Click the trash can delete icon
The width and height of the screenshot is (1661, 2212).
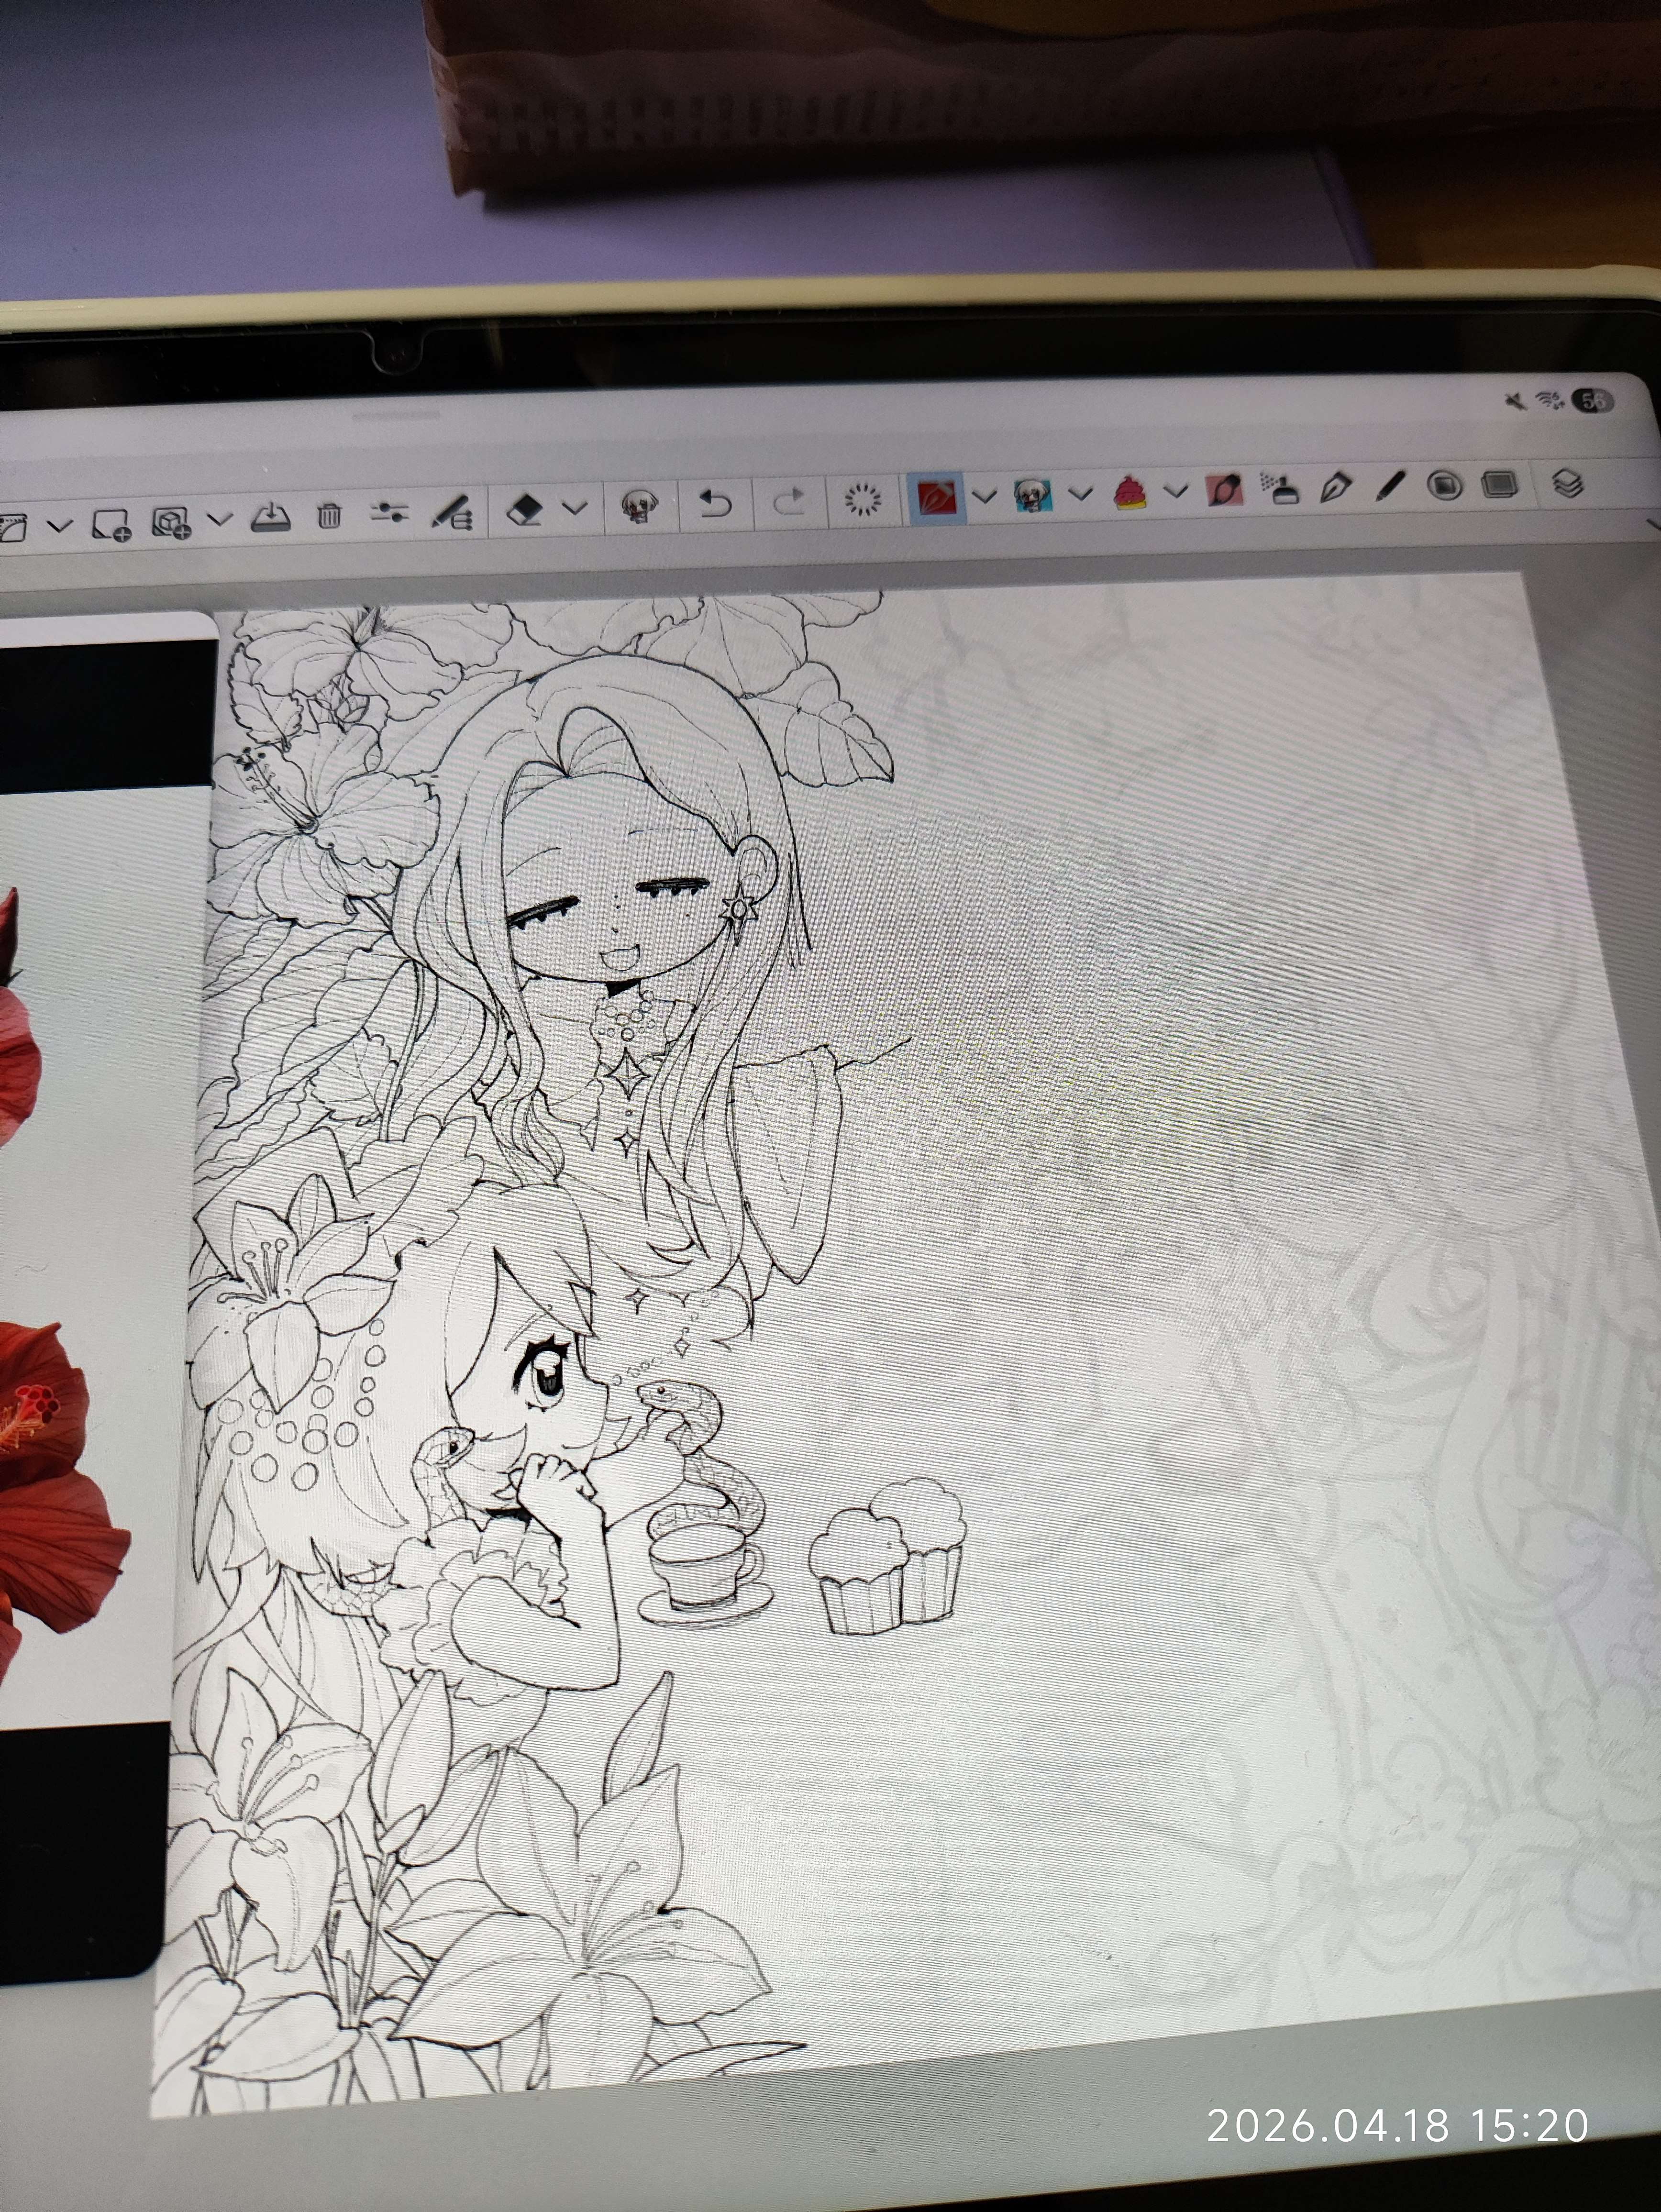[329, 515]
